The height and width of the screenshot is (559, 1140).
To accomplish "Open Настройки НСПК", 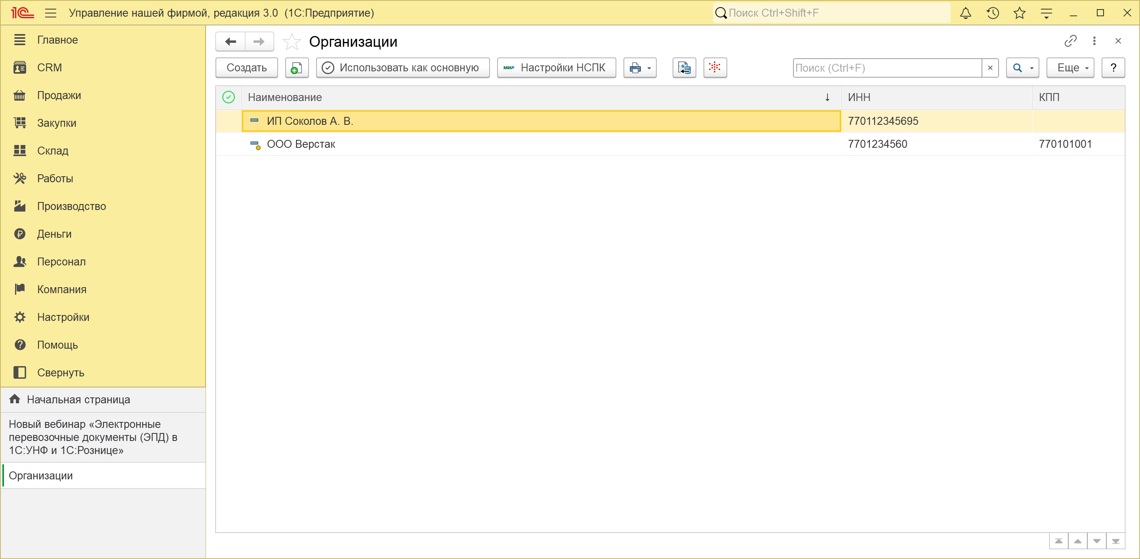I will 556,68.
